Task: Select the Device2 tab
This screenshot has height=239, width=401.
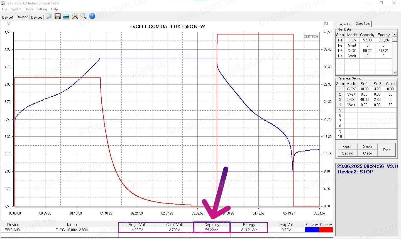Action: tap(22, 17)
